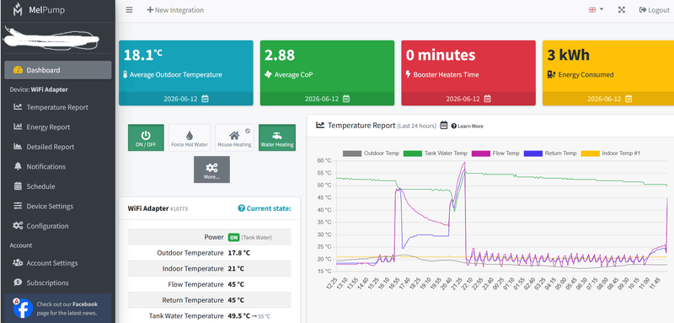Viewport: 674px width, 323px height.
Task: Toggle Force Hot Water button
Action: click(x=189, y=137)
